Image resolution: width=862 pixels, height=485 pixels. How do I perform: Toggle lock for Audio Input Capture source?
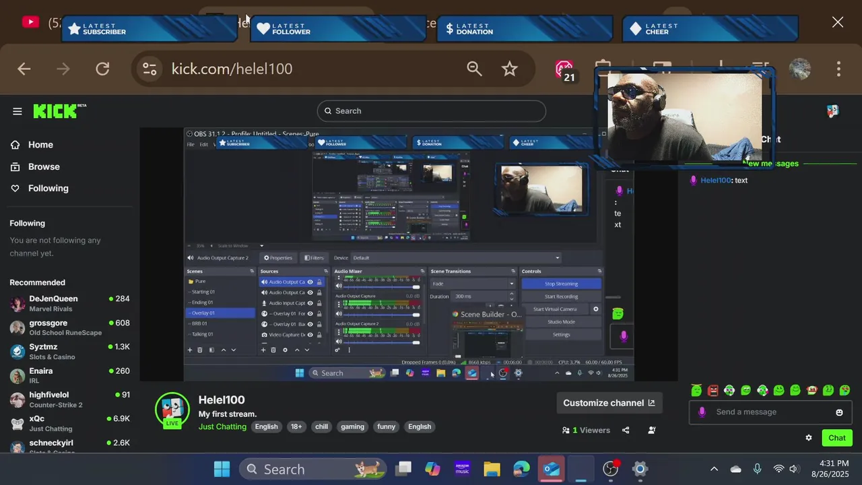click(x=319, y=303)
